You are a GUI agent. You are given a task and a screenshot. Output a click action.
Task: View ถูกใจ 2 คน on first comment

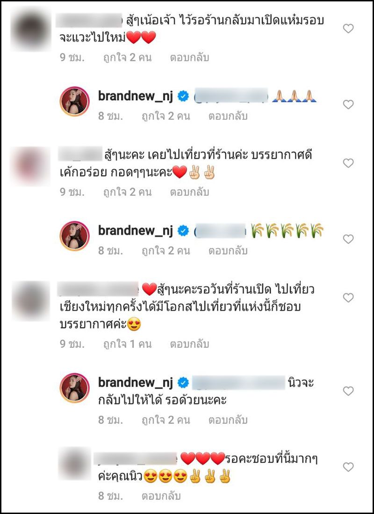(128, 58)
